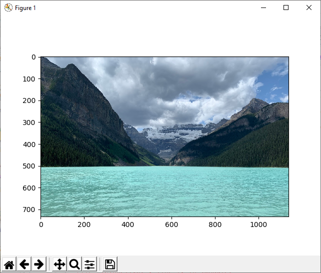This screenshot has width=321, height=273.
Task: Go back to previous view arrow
Action: tap(24, 264)
